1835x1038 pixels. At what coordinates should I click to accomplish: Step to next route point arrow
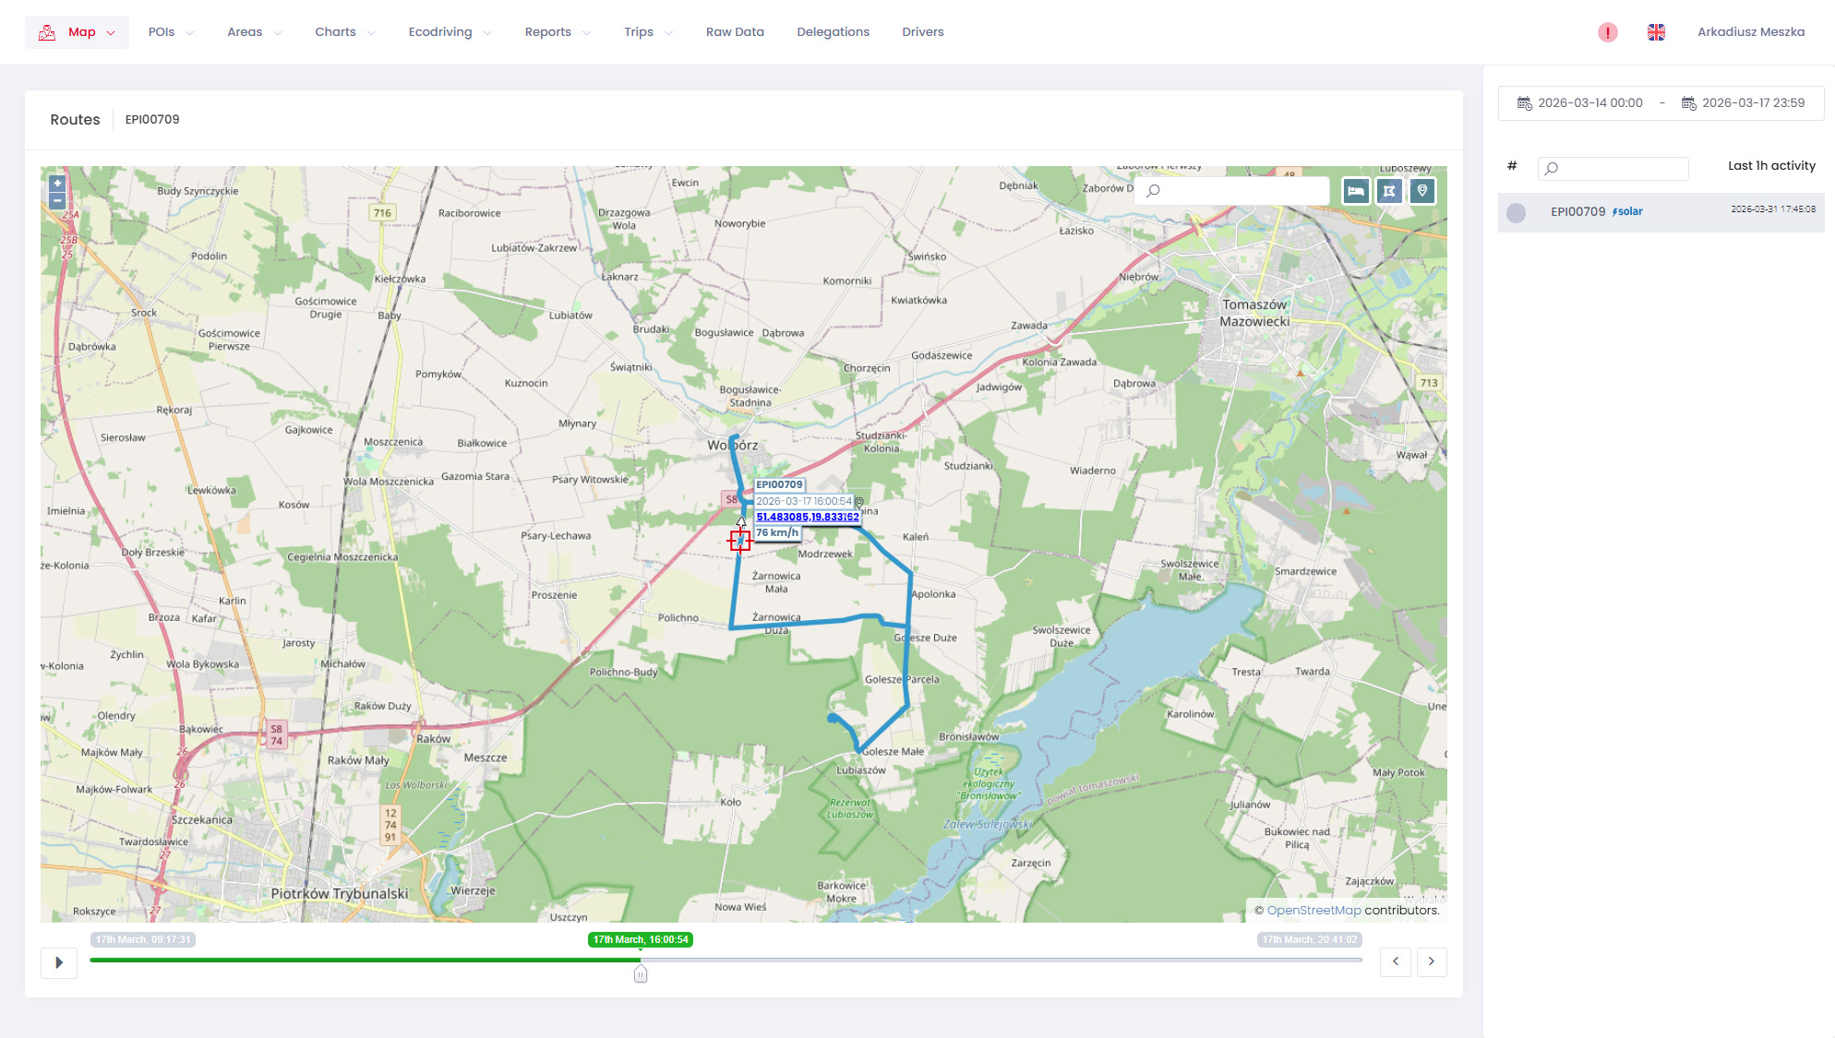(1432, 961)
